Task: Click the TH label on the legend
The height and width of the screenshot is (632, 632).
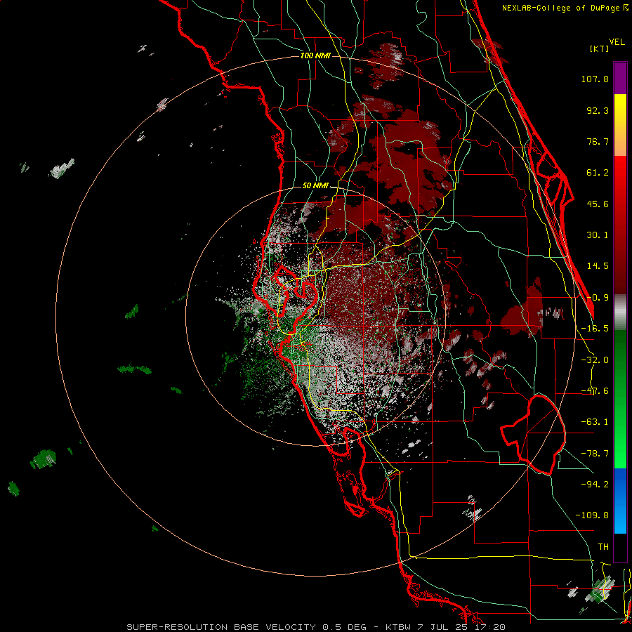Action: point(603,547)
